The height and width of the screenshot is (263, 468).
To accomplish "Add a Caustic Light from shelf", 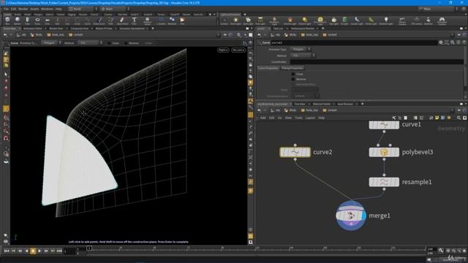I will pos(357,21).
